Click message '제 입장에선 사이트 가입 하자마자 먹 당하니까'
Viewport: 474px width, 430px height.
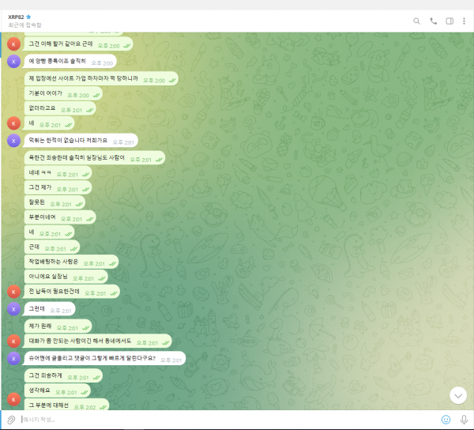tap(83, 79)
